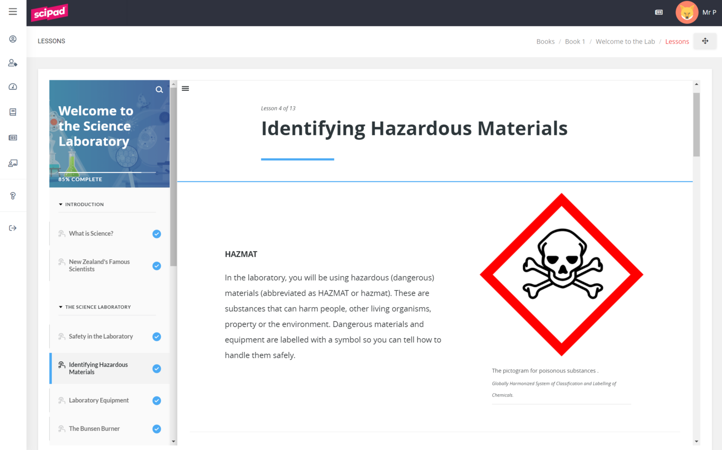Open the hamburger menu in top-left corner

point(13,12)
